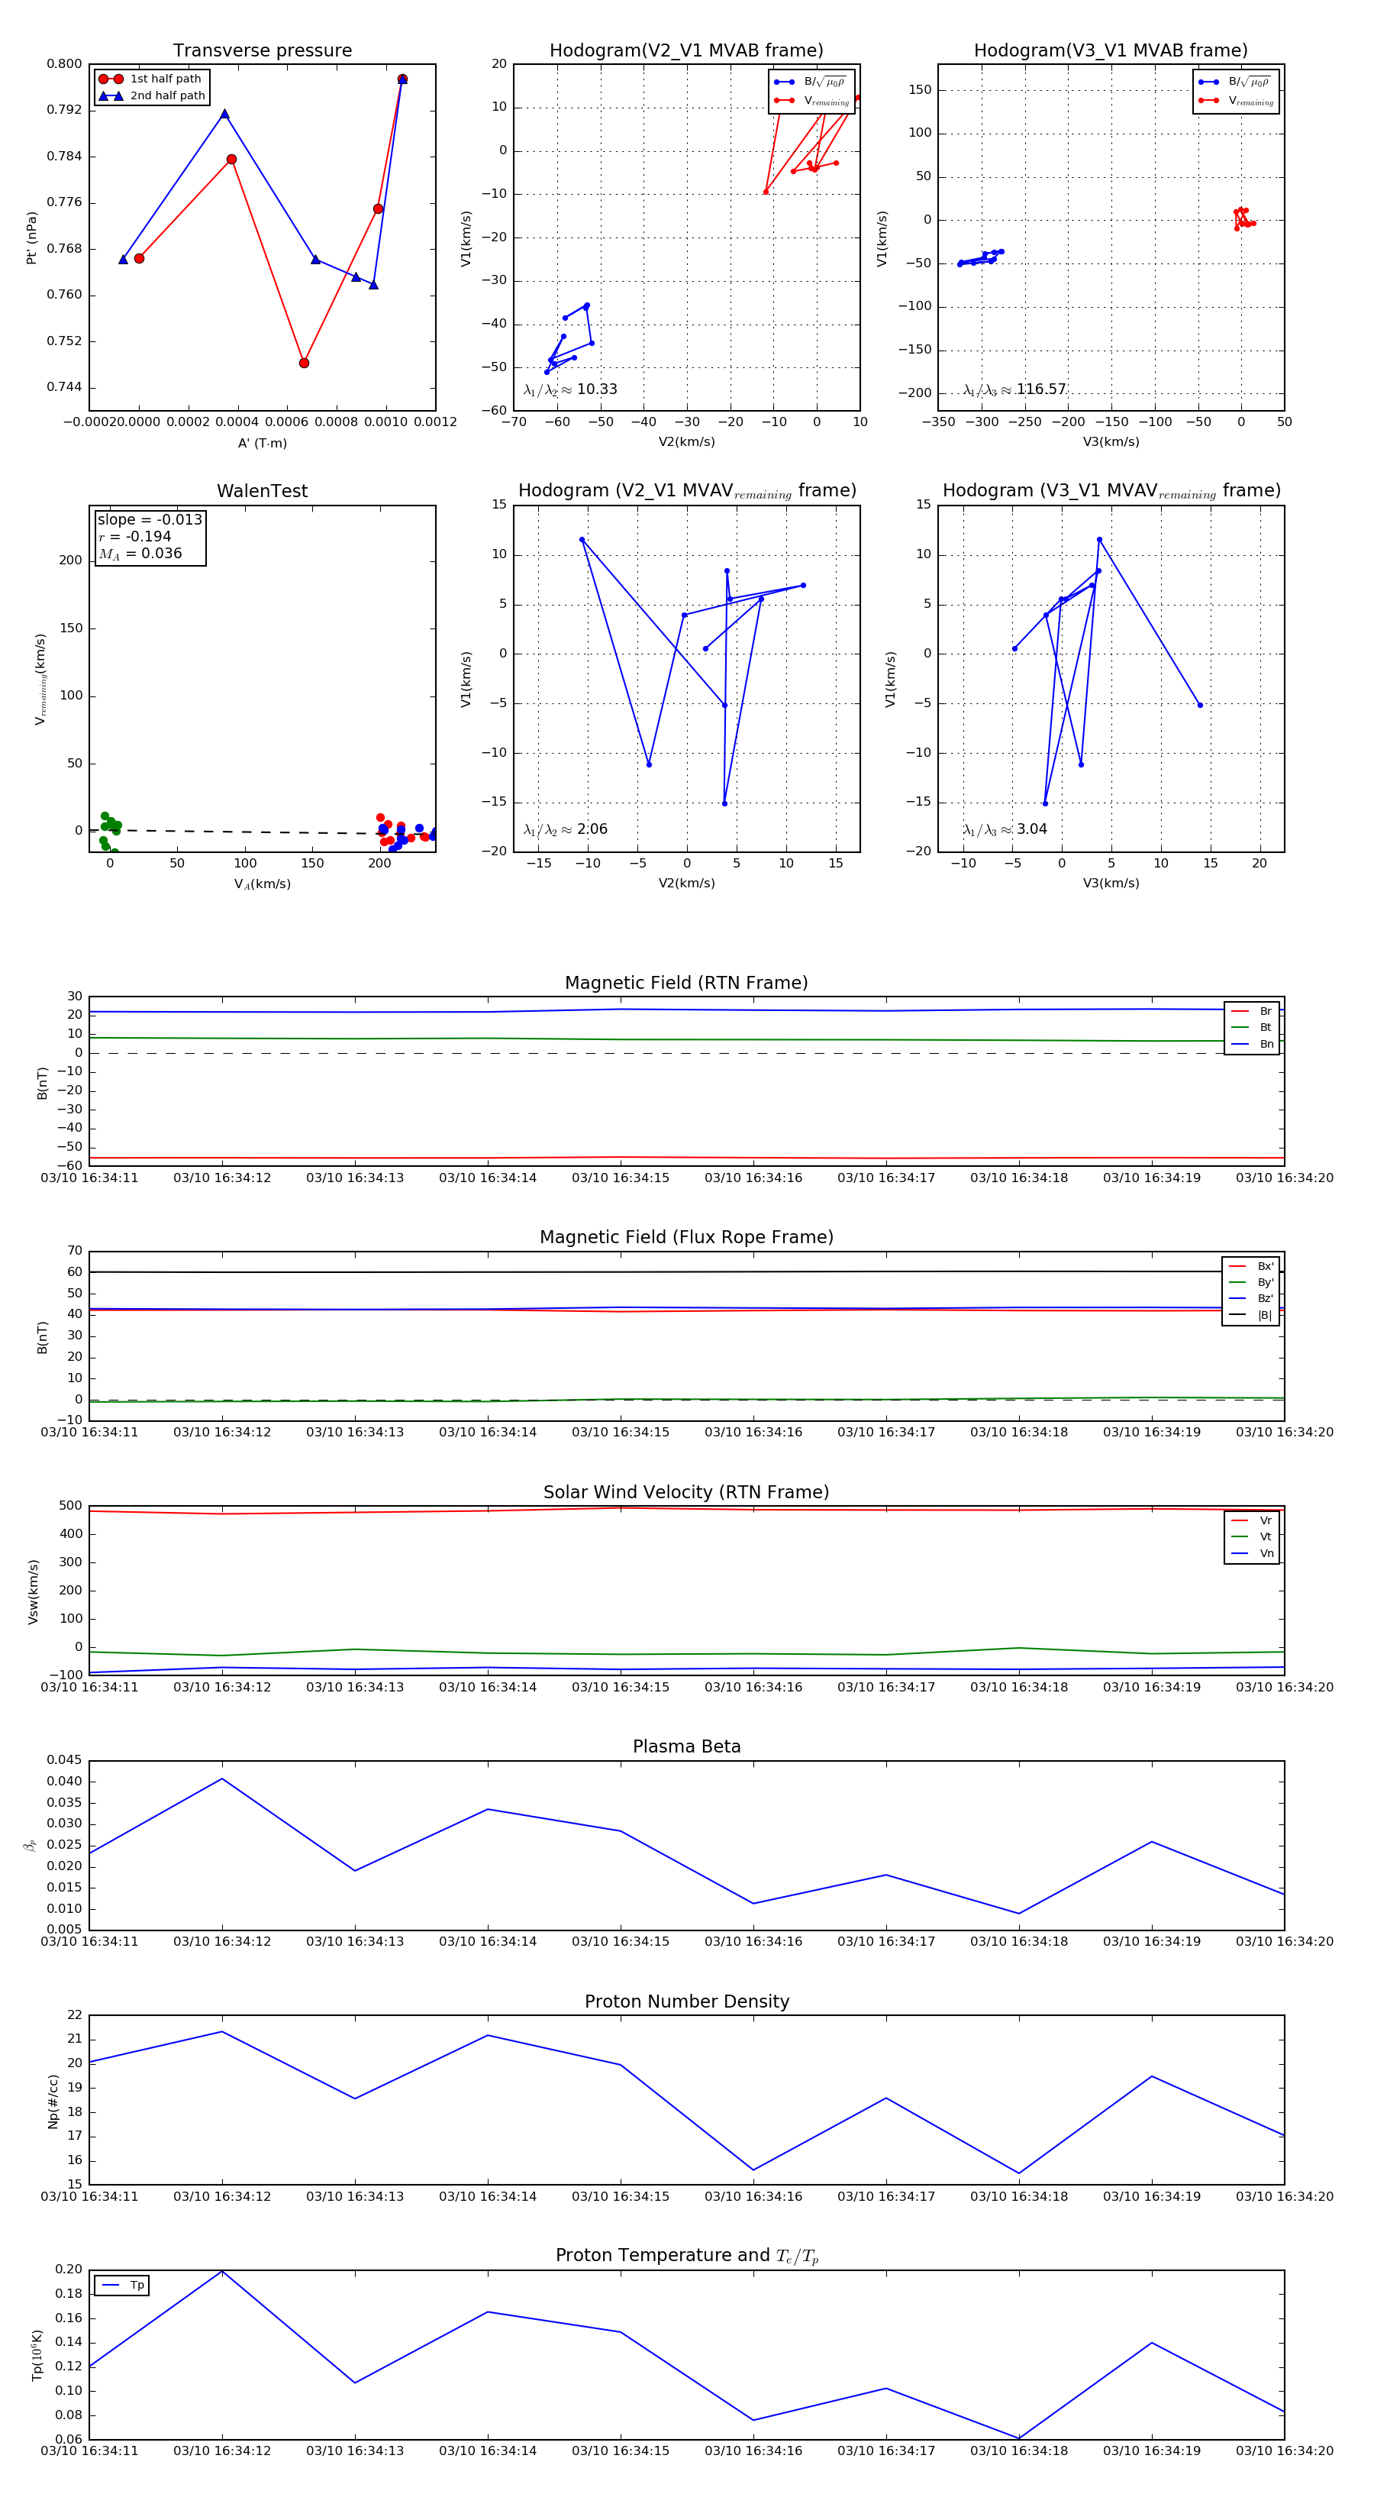Image resolution: width=1374 pixels, height=2520 pixels.
Task: Click the 'Transverse pressure' plot title
Action: [262, 51]
